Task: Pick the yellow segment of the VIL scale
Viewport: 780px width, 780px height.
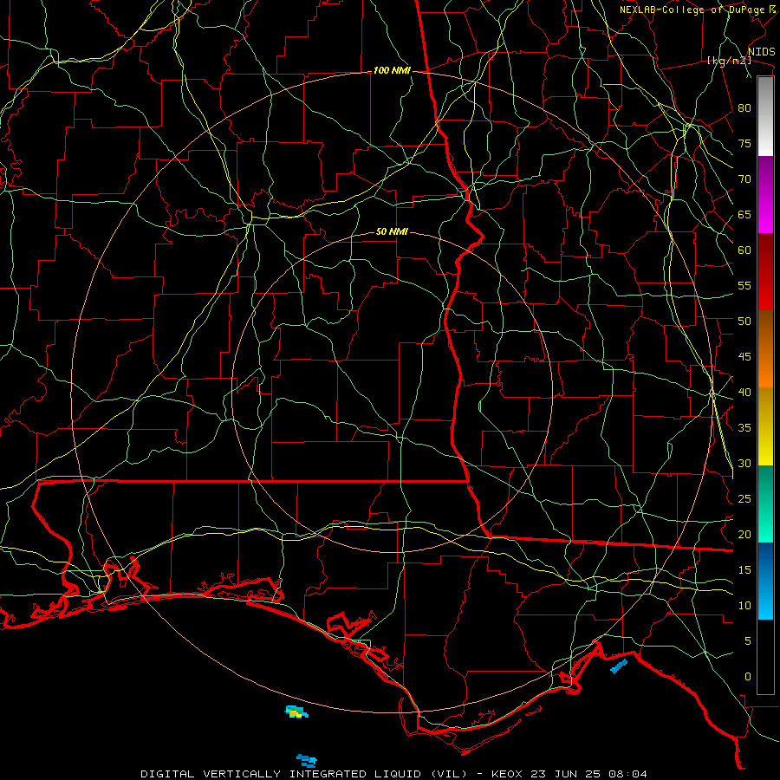Action: tap(765, 426)
